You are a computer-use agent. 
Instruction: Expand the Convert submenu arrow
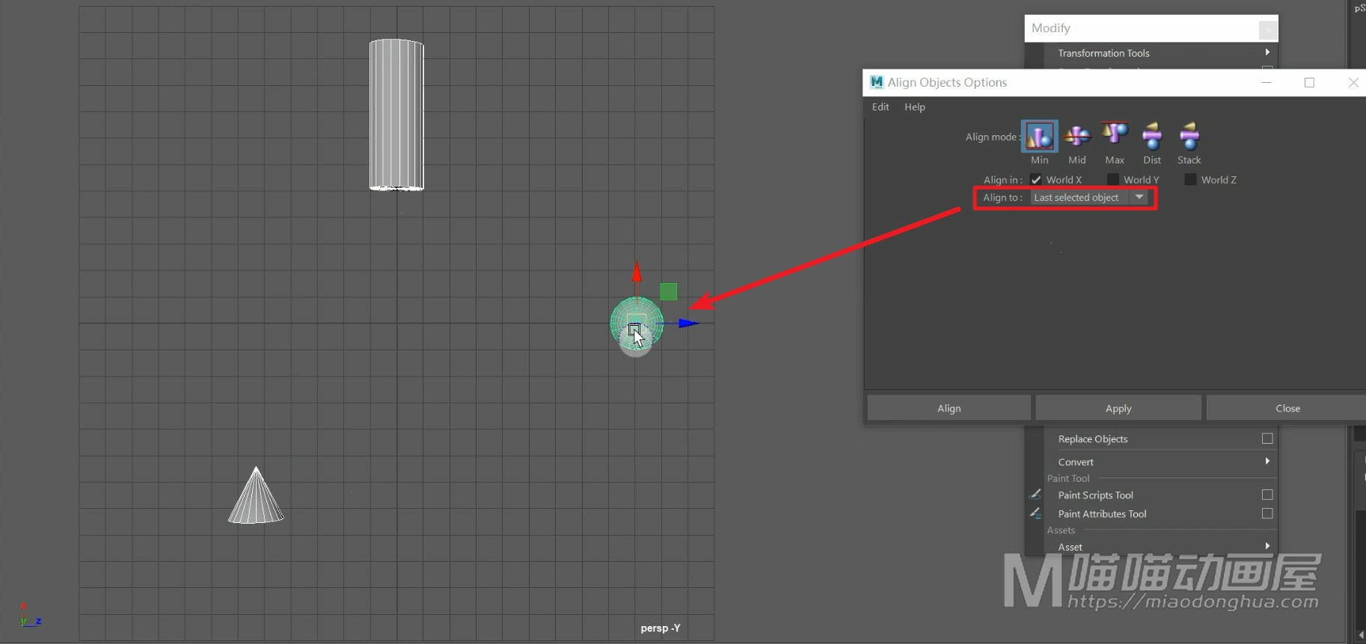pyautogui.click(x=1267, y=461)
